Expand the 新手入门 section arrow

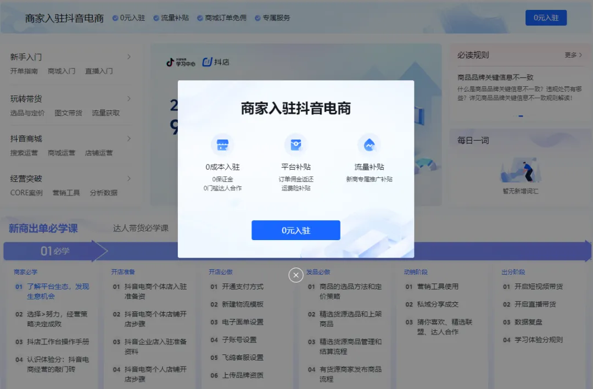[128, 57]
